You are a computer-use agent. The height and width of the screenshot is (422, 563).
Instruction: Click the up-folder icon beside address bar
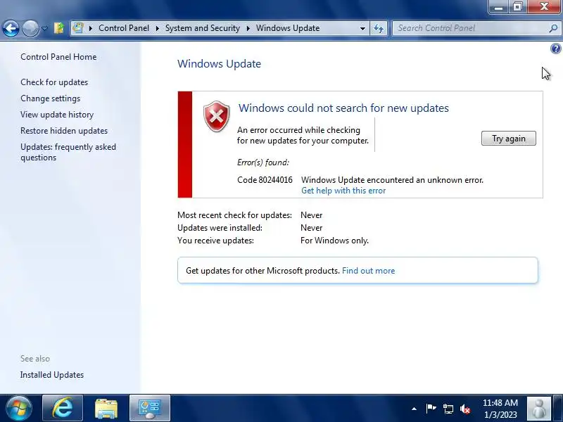[59, 28]
